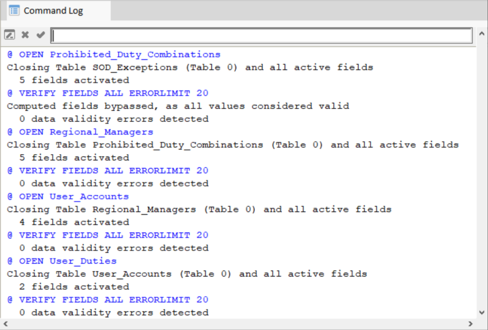This screenshot has width=488, height=330.
Task: Select the OPEN Regional_Managers command entry
Action: [x=80, y=132]
